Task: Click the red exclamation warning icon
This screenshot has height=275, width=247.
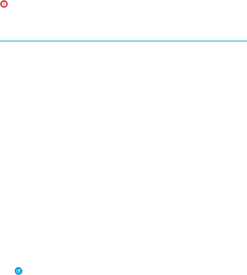Action: pos(4,4)
